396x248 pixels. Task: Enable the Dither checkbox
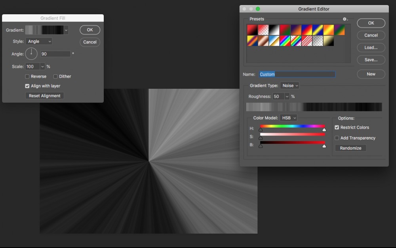coord(55,76)
